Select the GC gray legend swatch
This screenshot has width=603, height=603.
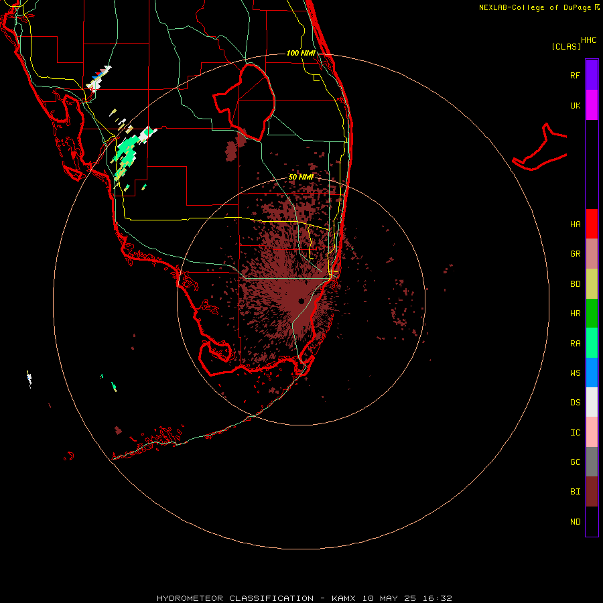click(592, 462)
